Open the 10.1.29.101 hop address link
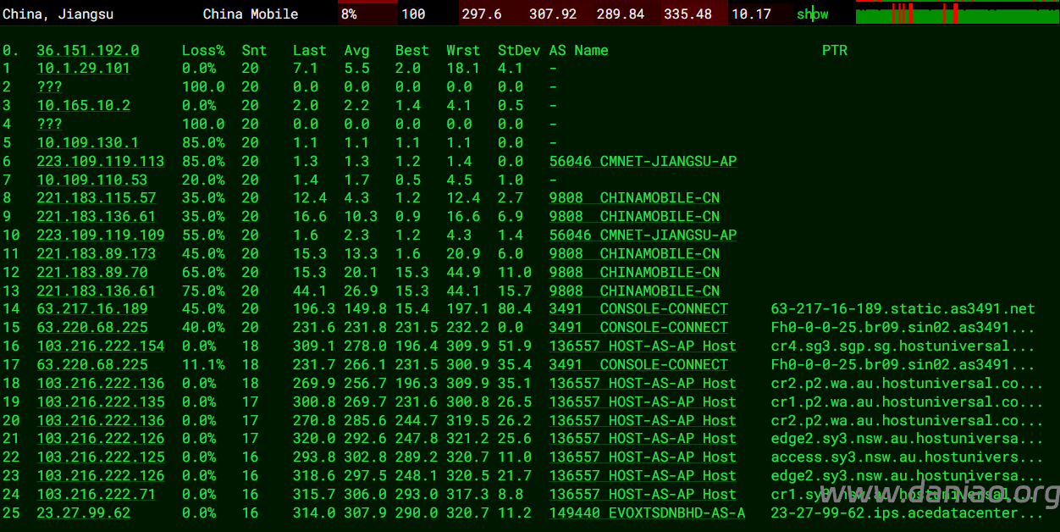 click(83, 69)
